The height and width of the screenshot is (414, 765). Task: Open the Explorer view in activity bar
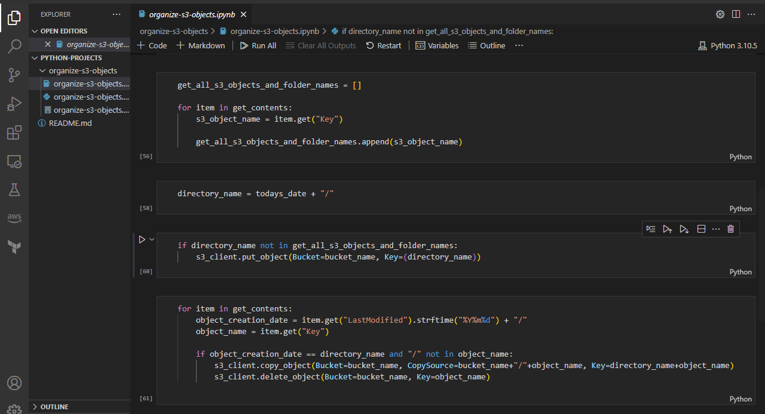coord(14,18)
